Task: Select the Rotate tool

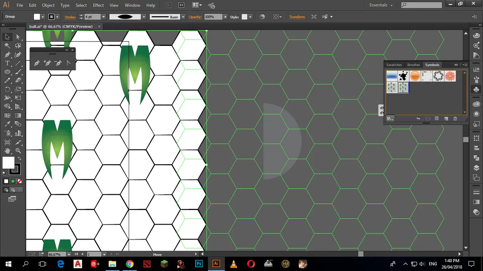Action: pos(7,90)
